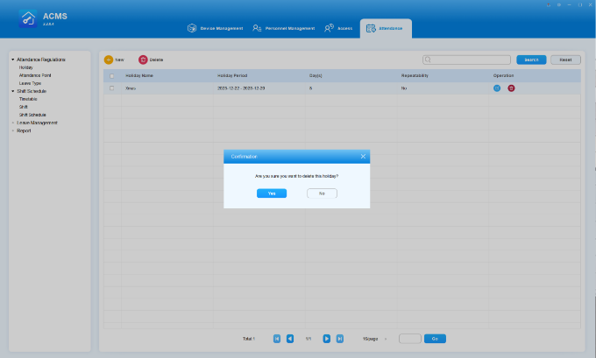Go to the previous page of results

click(x=290, y=338)
